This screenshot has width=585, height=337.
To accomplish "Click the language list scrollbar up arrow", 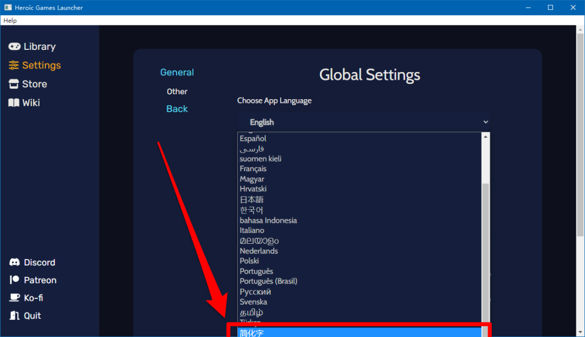I will coord(485,137).
